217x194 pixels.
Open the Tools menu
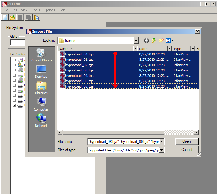click(36, 10)
